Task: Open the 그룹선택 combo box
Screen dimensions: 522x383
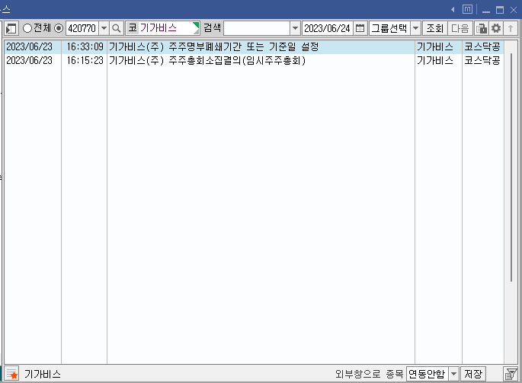Action: (x=389, y=28)
